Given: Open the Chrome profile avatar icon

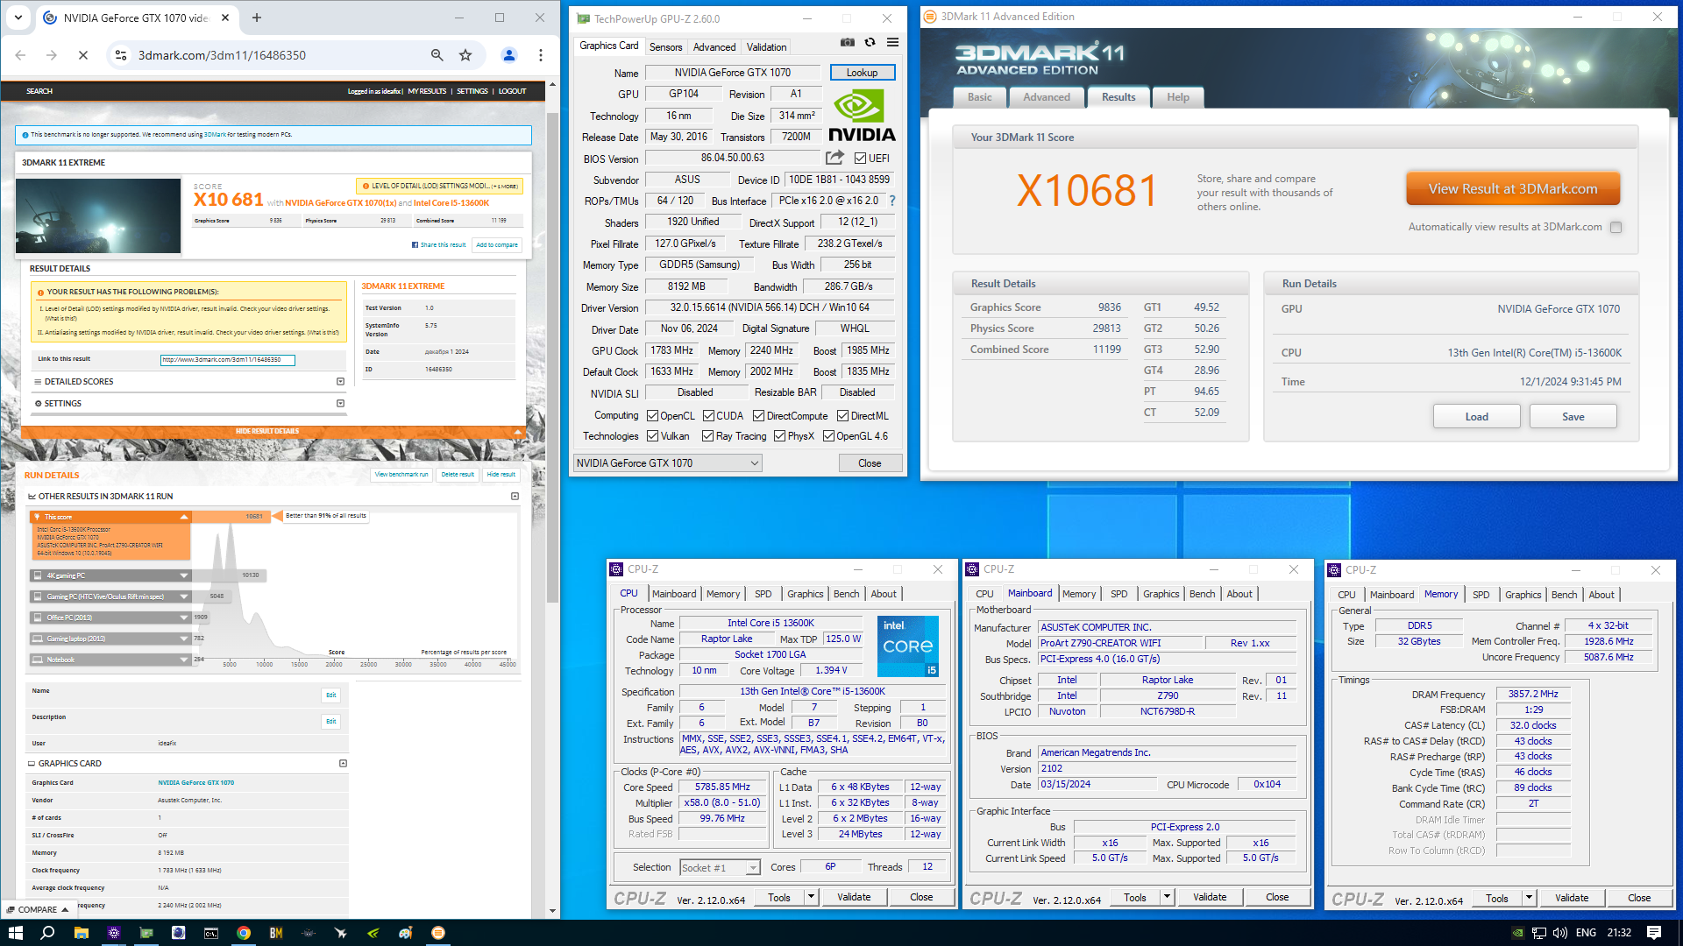Looking at the screenshot, I should pyautogui.click(x=508, y=55).
